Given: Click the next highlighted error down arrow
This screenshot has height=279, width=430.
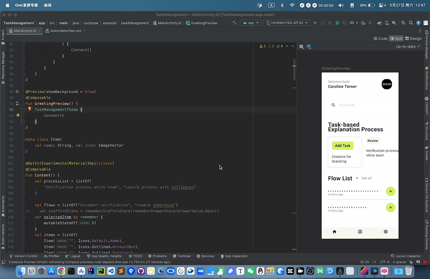Looking at the screenshot, I should tap(293, 46).
